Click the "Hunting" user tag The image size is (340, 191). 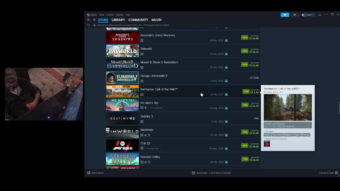tap(267, 135)
